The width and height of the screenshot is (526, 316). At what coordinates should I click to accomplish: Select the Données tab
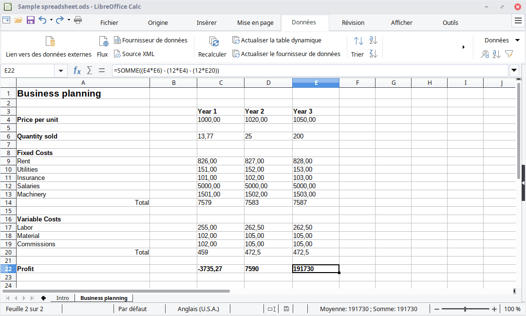[x=304, y=22]
